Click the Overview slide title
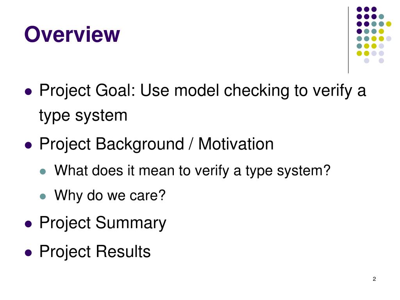The height and width of the screenshot is (300, 400). click(72, 34)
